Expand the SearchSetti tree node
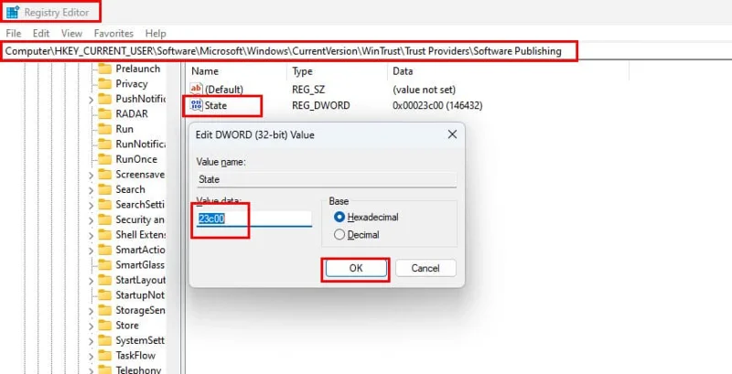Viewport: 732px width, 374px height. 91,205
